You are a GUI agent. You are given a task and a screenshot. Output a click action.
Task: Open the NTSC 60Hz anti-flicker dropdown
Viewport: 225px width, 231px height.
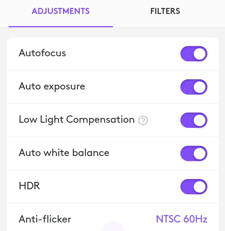(x=182, y=219)
